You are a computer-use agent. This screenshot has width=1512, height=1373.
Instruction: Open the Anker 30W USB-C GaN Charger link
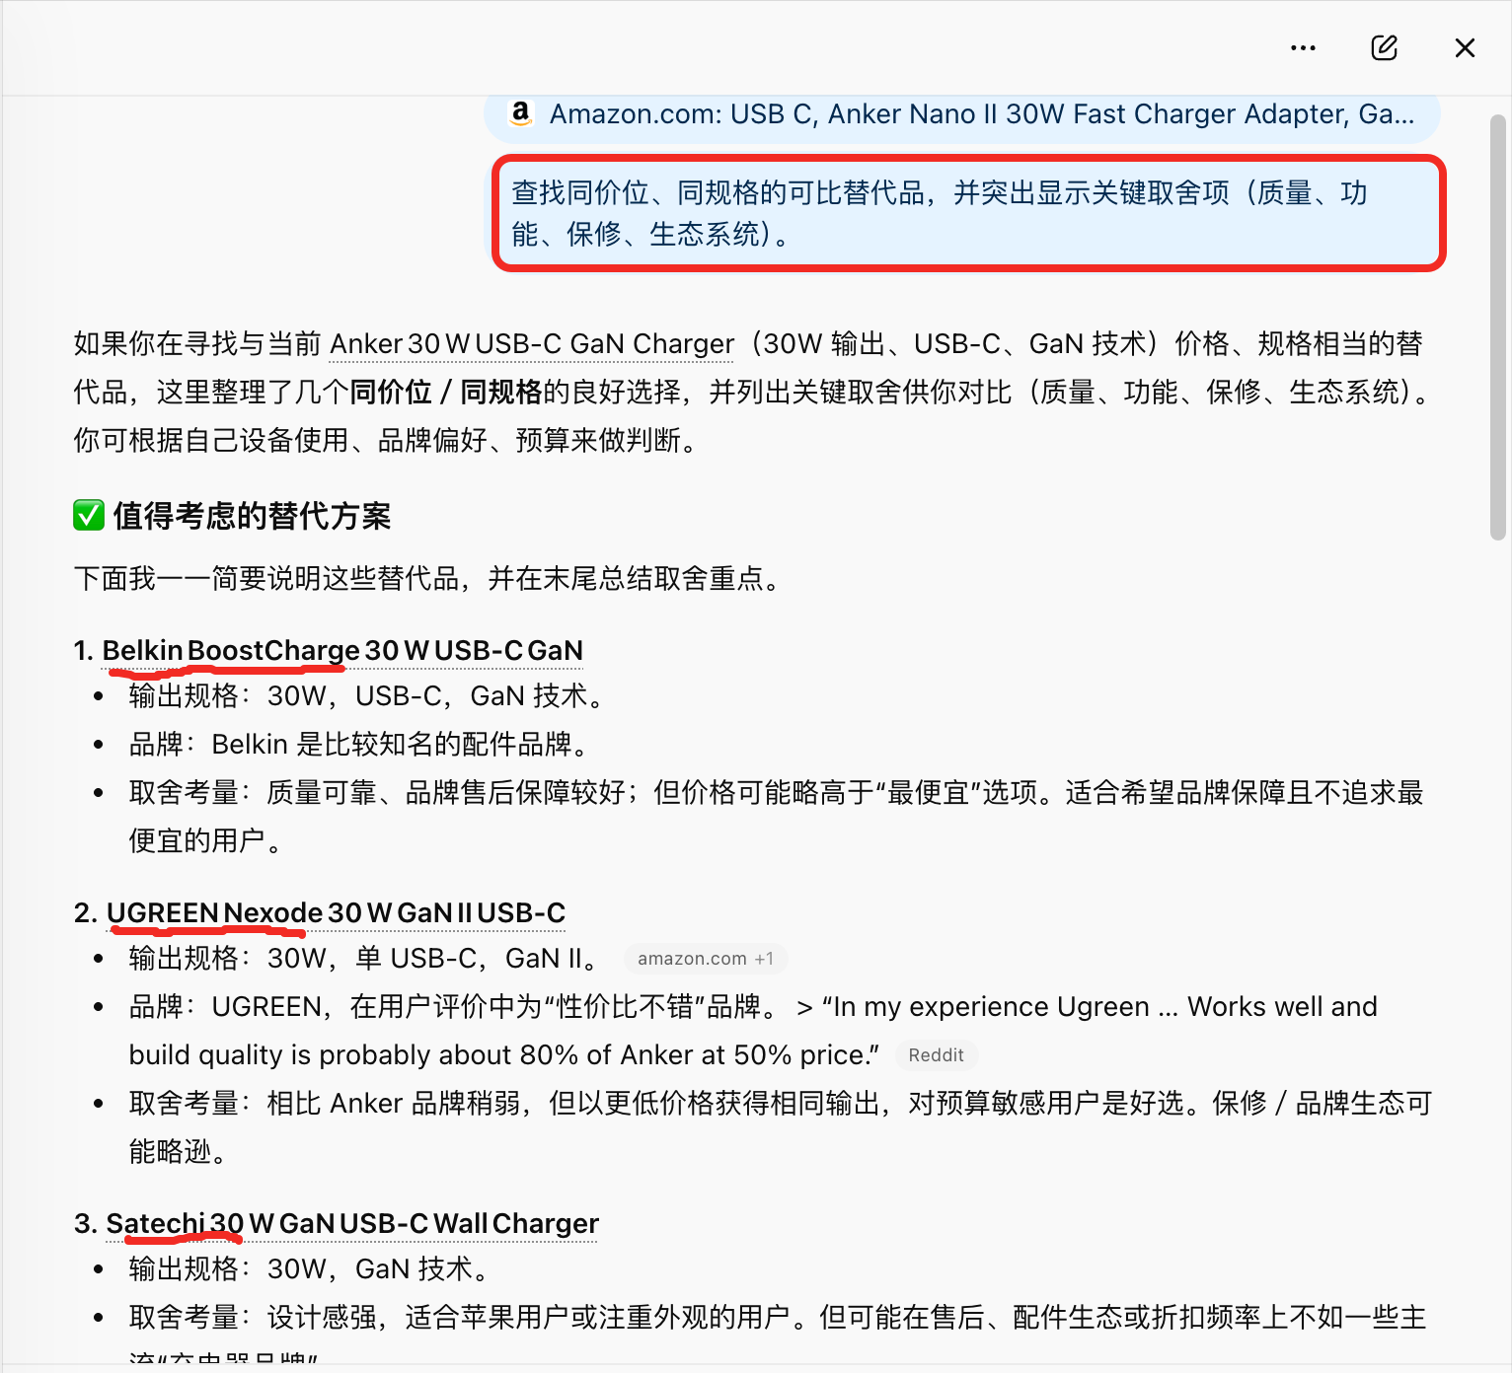tap(531, 344)
